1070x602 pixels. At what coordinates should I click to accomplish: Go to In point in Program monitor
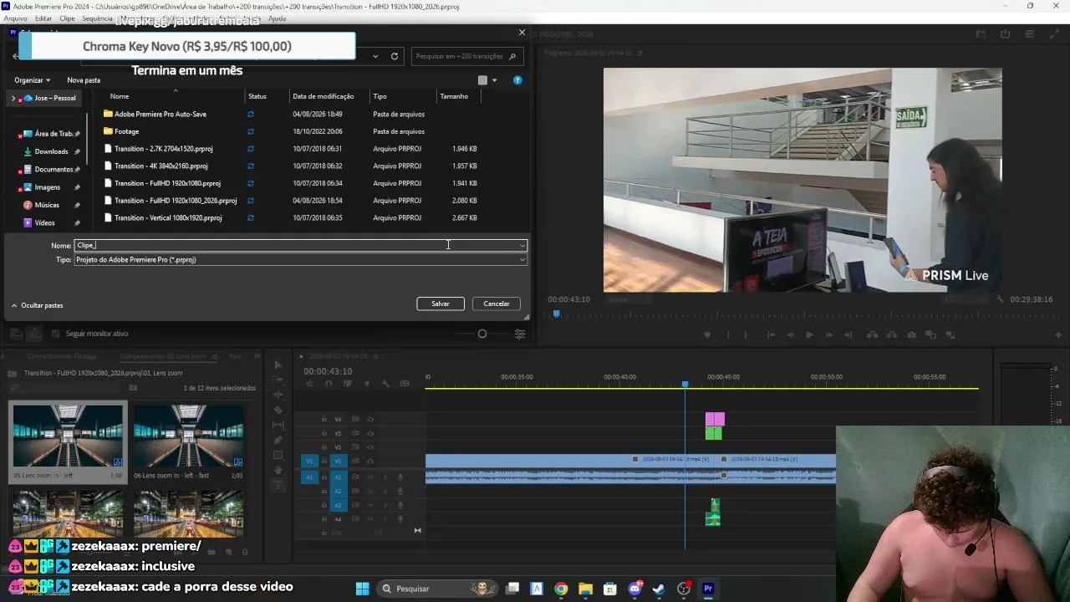(769, 335)
